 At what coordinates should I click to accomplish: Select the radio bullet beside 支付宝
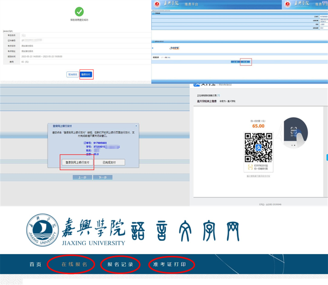(x=153, y=48)
